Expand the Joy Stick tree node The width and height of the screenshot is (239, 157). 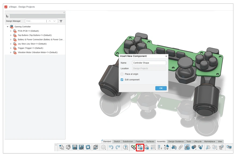[x=11, y=44]
